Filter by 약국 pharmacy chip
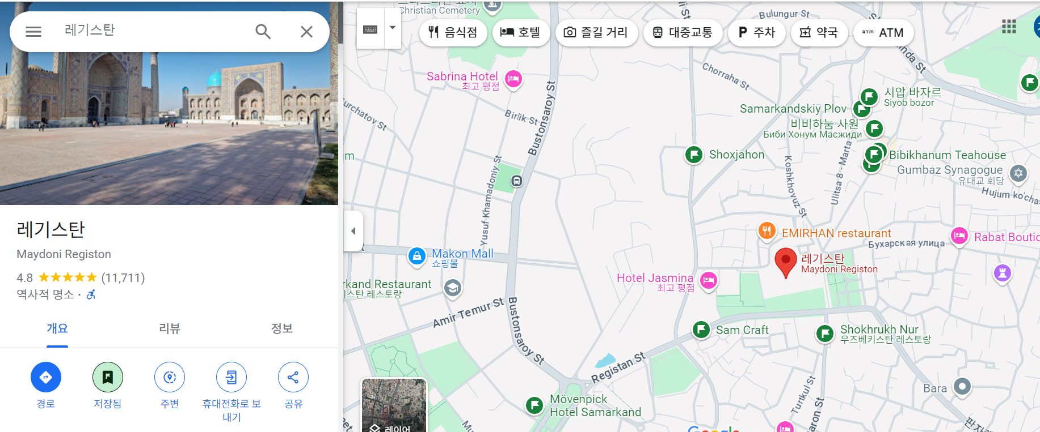The image size is (1040, 432). pos(819,33)
